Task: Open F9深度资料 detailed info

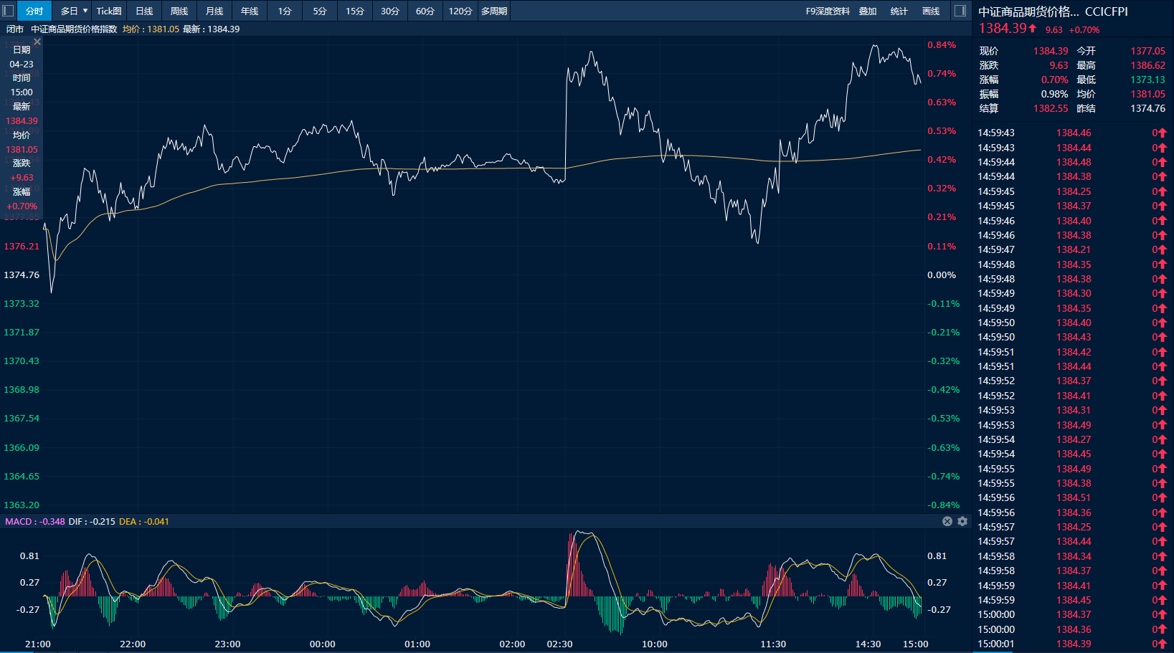Action: (828, 11)
